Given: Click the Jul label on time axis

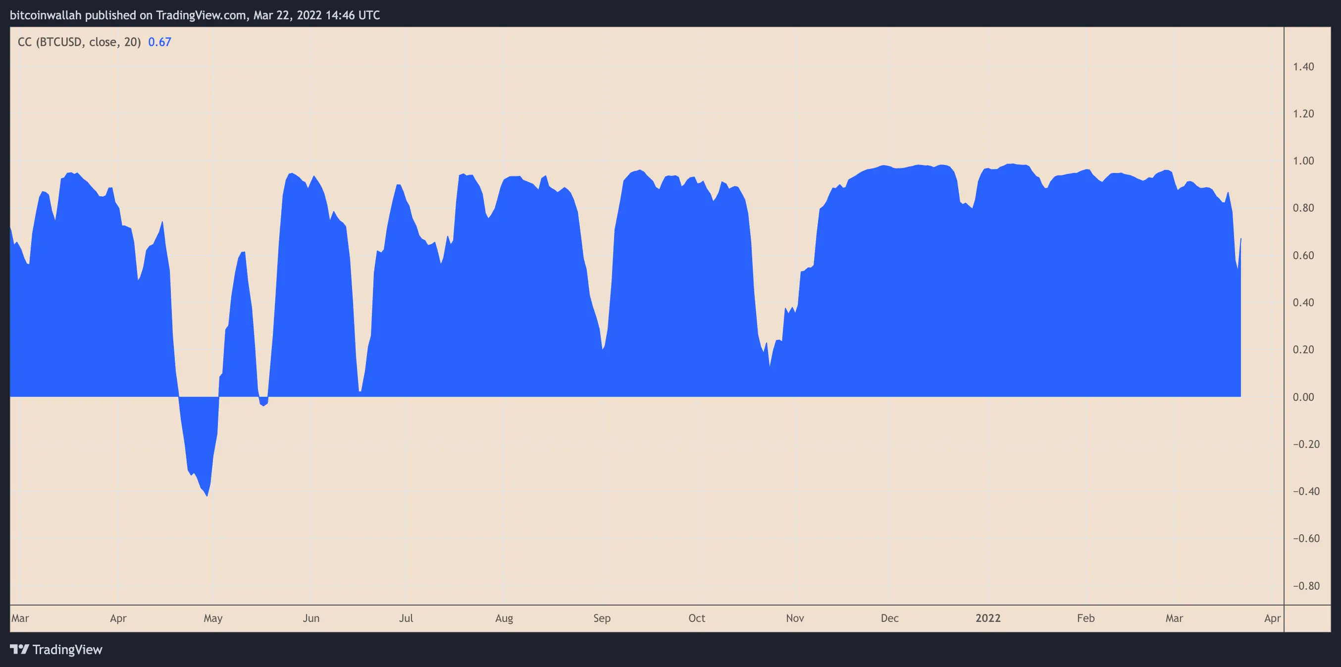Looking at the screenshot, I should pyautogui.click(x=406, y=618).
